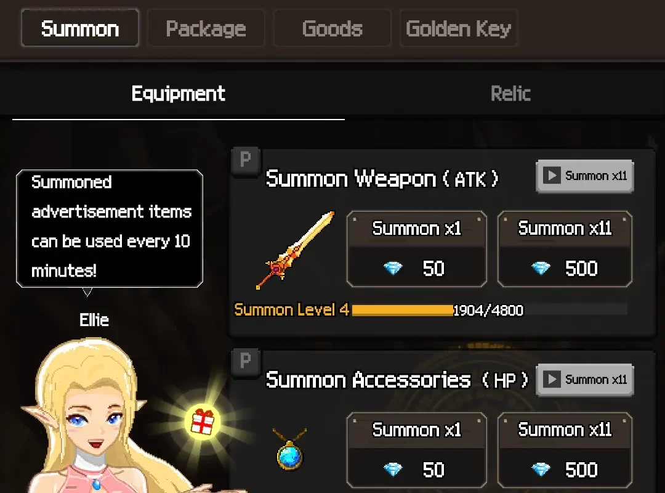Buy Accessories Summon x11 for 500 gems
Viewport: 665px width, 493px height.
point(565,450)
